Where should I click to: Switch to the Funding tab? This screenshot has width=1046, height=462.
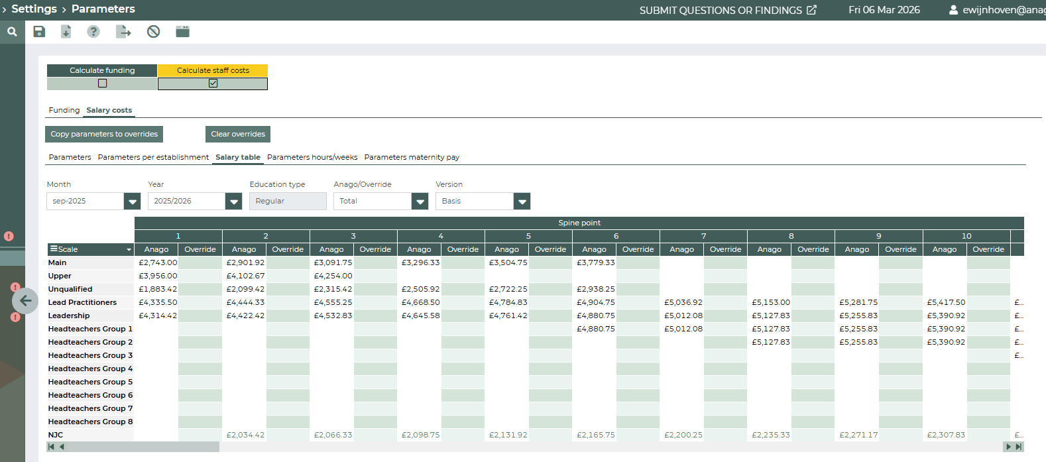tap(64, 110)
